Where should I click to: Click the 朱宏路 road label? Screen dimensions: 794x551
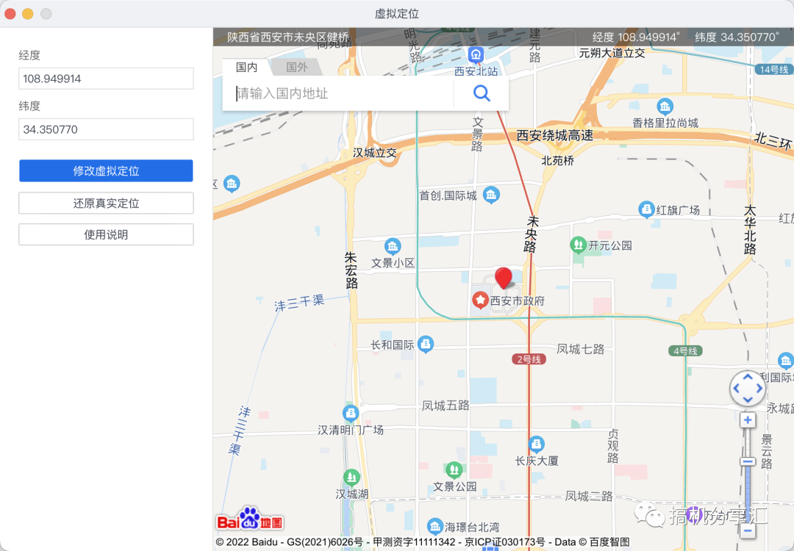pos(351,270)
